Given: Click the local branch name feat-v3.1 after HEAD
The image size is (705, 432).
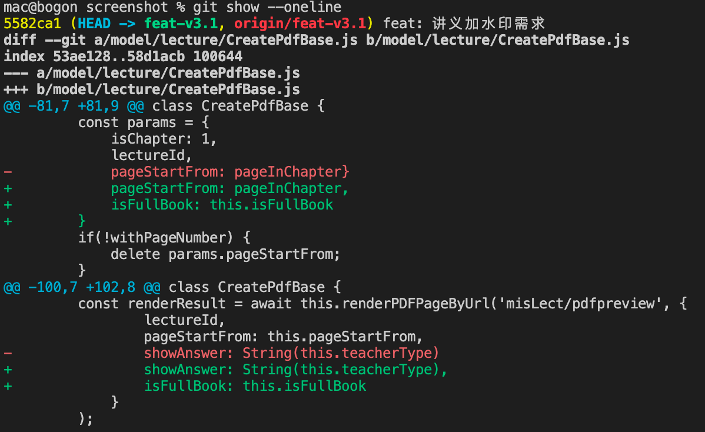Looking at the screenshot, I should click(x=181, y=24).
